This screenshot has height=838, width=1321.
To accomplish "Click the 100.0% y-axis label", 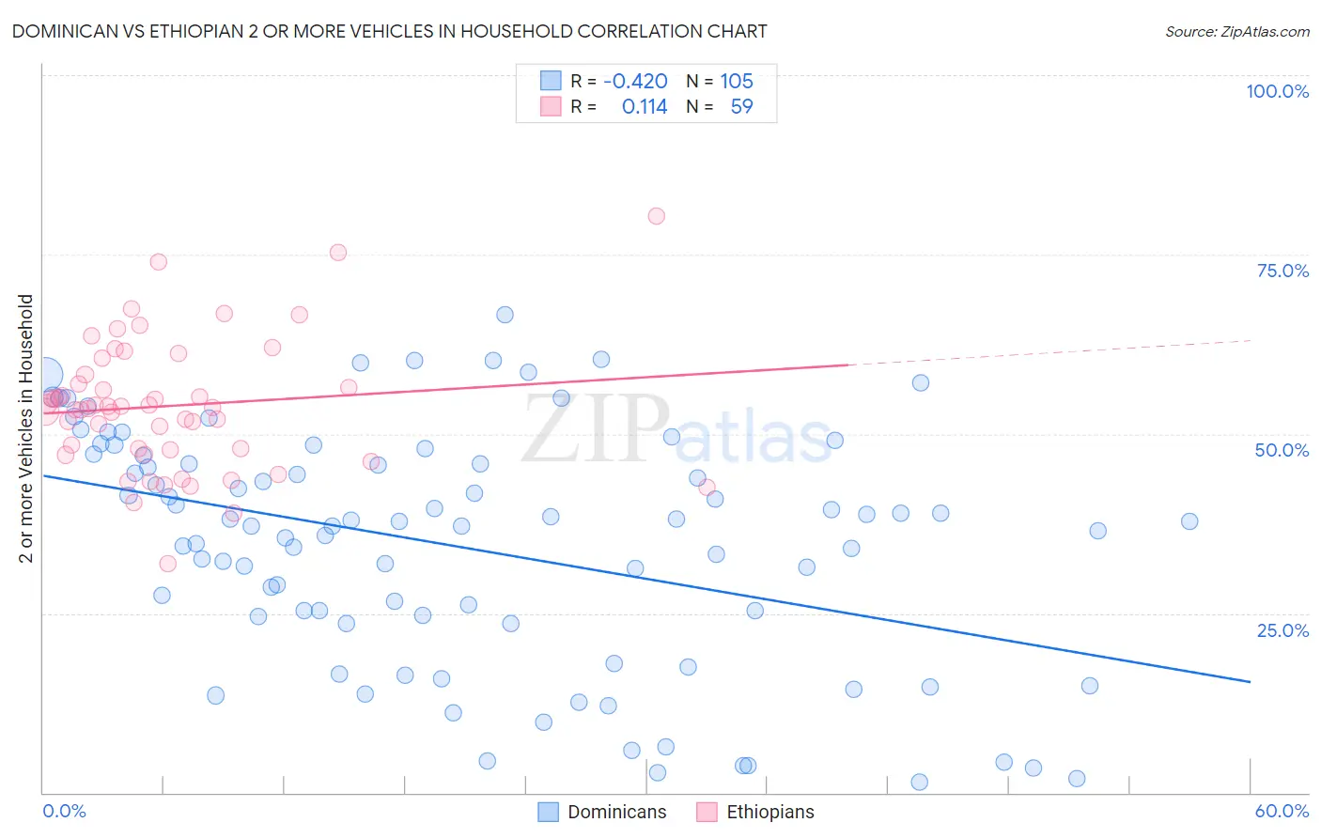I will (x=1277, y=91).
